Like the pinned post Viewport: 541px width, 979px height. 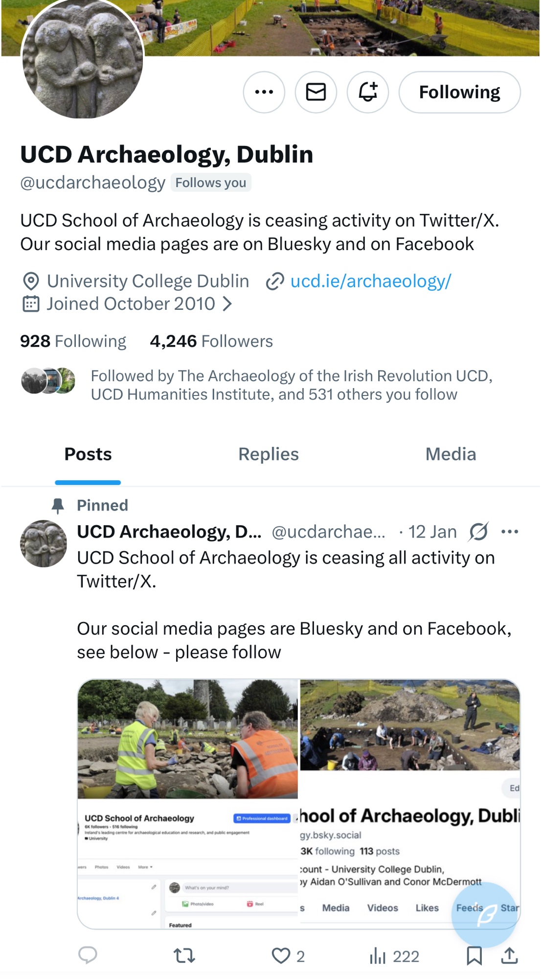(281, 955)
